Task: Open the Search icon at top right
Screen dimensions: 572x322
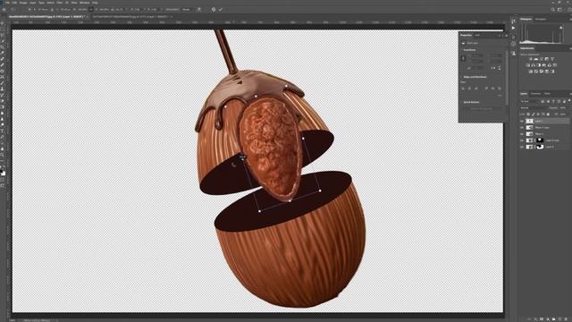Action: coord(553,10)
